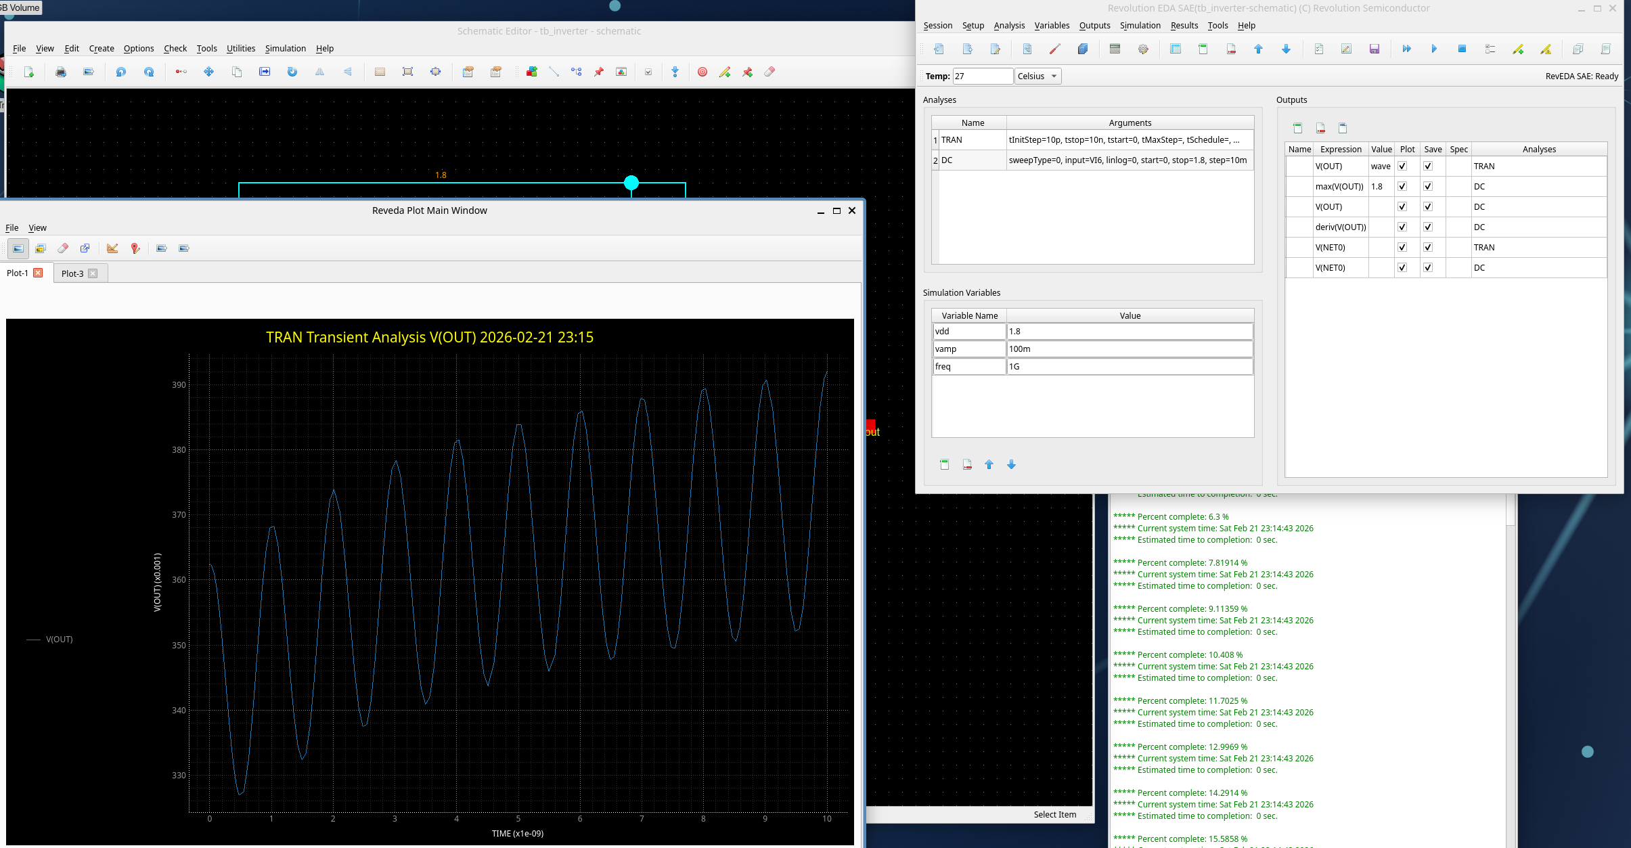Open the Celsius temperature unit dropdown
Viewport: 1631px width, 848px height.
pos(1037,76)
